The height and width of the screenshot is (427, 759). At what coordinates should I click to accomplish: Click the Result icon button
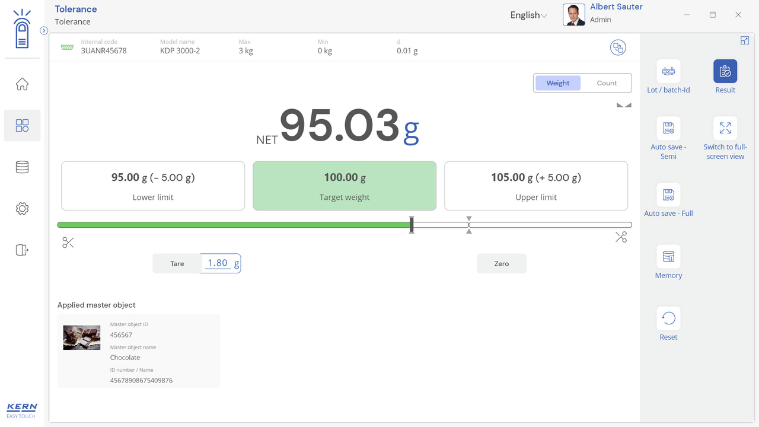point(725,71)
